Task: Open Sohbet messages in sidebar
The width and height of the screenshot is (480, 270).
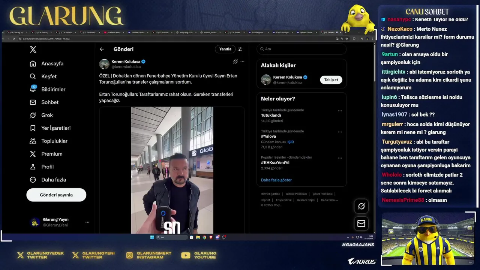Action: pos(44,102)
